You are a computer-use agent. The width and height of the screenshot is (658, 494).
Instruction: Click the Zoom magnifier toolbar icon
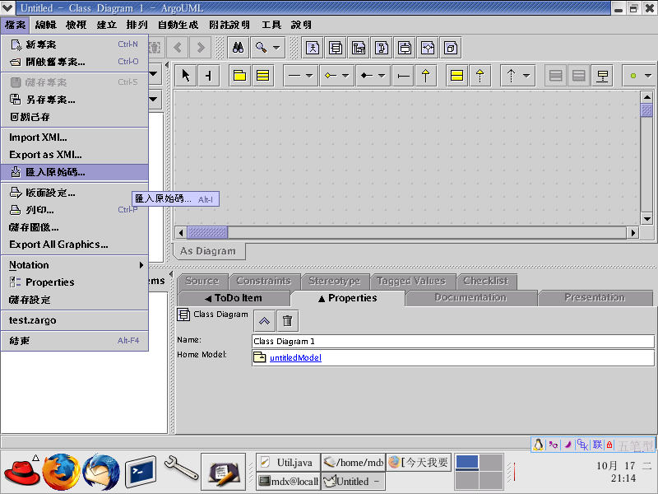[262, 48]
